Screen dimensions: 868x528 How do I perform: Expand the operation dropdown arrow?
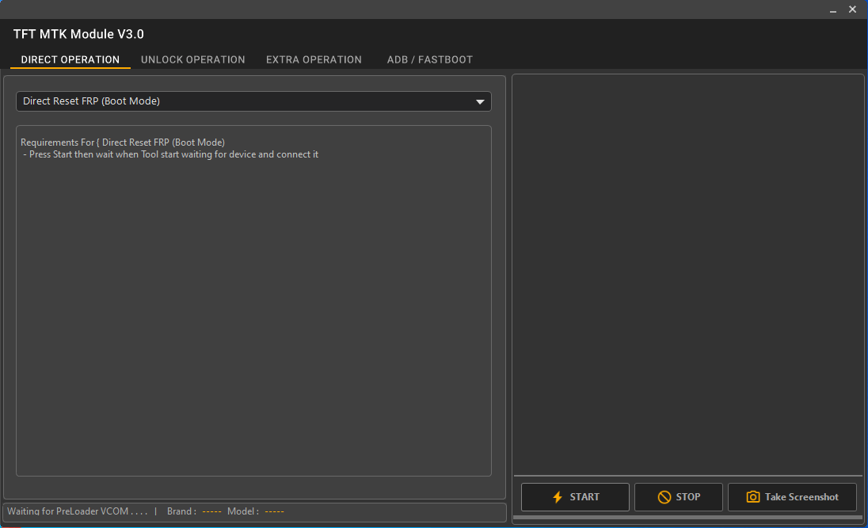480,102
